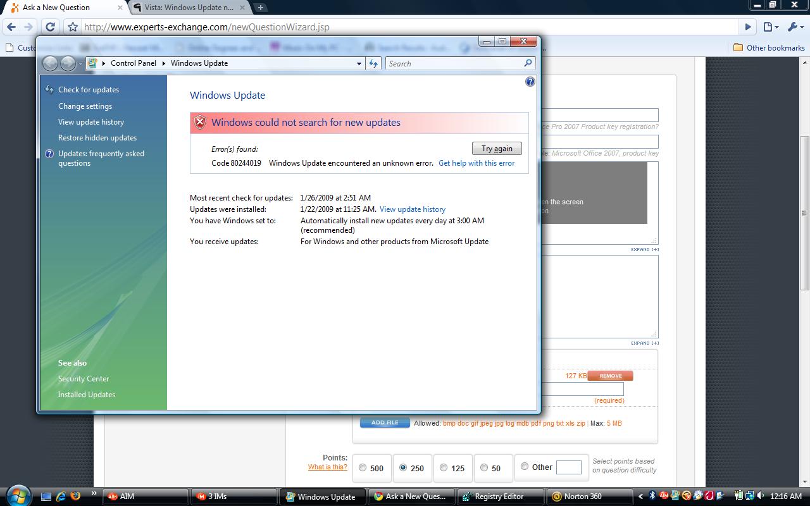Go forward in the Chrome browser
810x506 pixels.
coord(28,27)
